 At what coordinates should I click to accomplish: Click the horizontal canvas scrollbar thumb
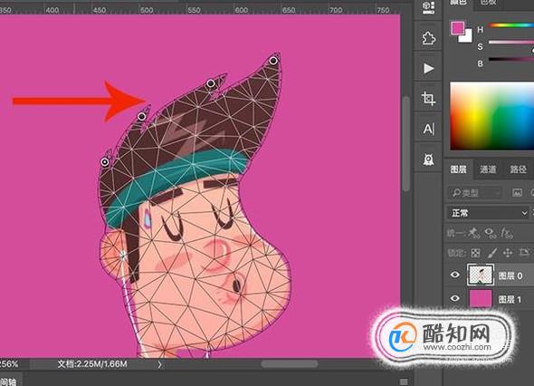290,364
